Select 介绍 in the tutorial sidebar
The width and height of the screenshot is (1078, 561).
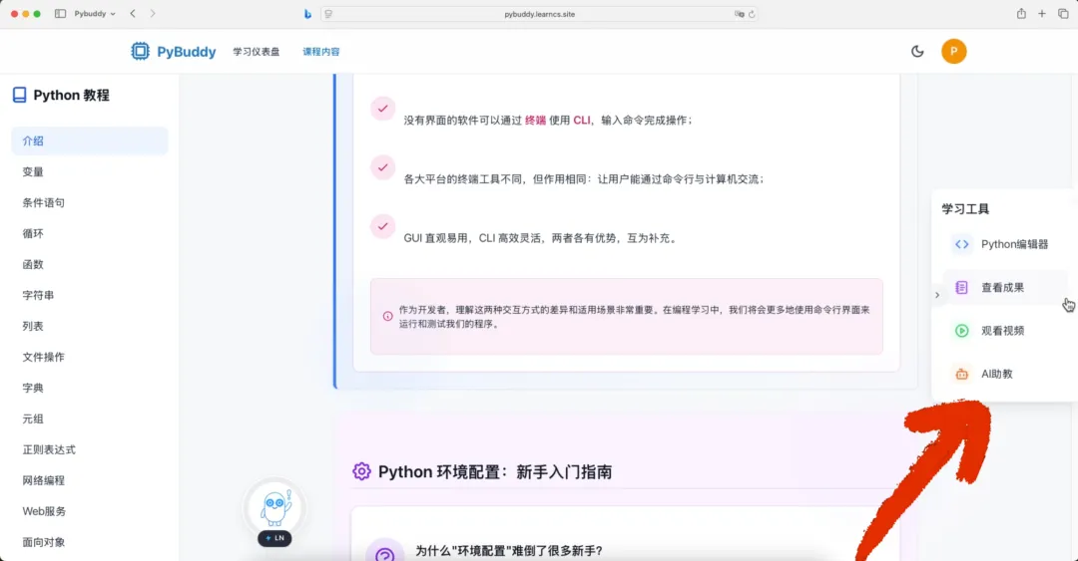pyautogui.click(x=90, y=140)
